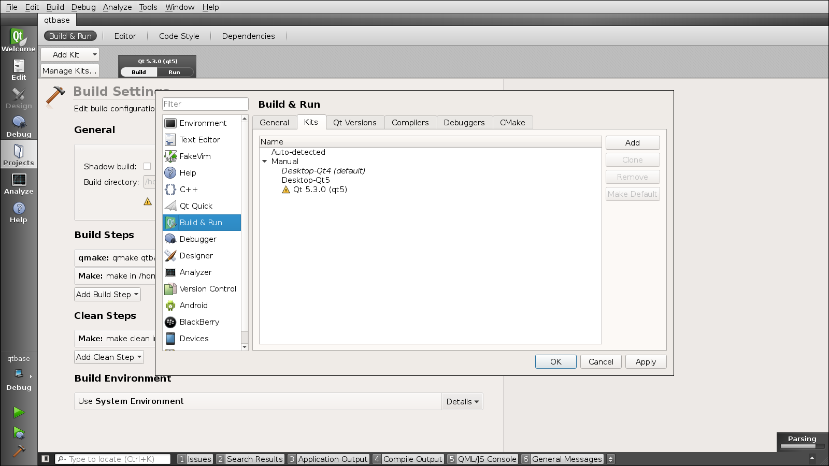Image resolution: width=829 pixels, height=466 pixels.
Task: Select Analyzer options category
Action: [x=202, y=272]
